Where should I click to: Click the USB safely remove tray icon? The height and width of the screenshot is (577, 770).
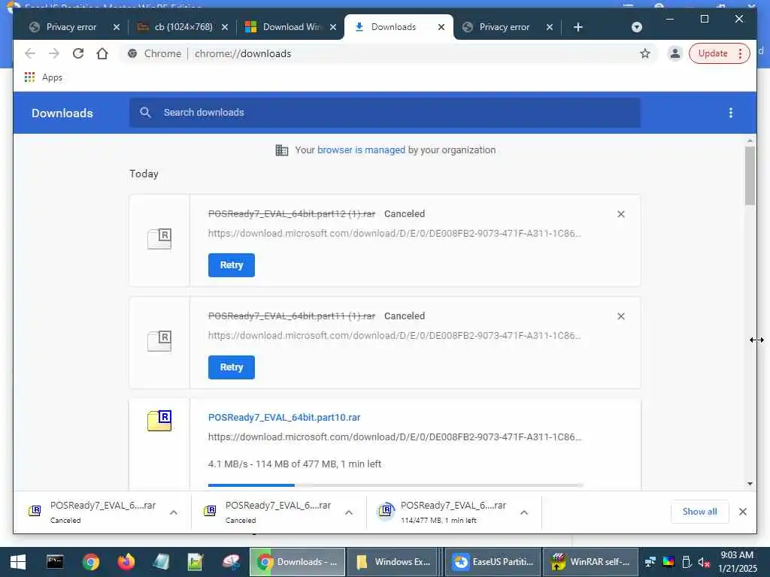pyautogui.click(x=687, y=562)
